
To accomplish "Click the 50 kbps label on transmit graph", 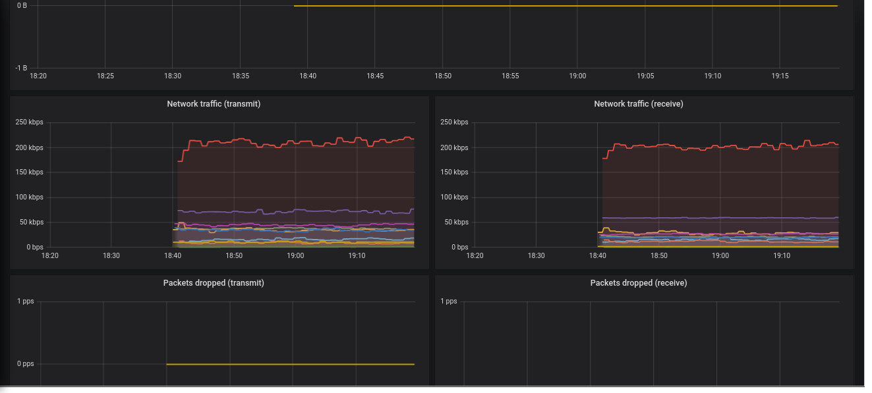I will pos(31,223).
